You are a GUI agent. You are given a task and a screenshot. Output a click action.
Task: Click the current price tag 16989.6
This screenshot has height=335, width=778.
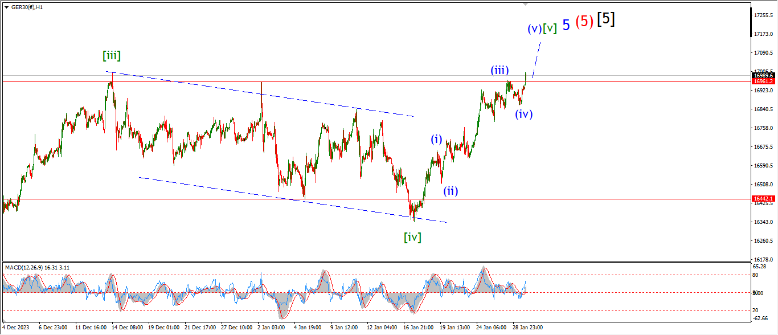tap(764, 75)
